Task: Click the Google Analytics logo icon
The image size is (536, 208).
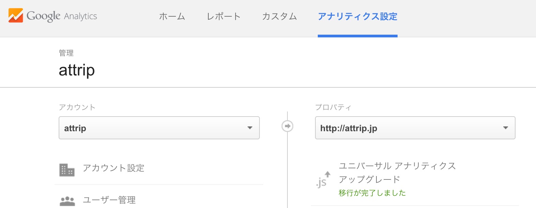Action: tap(16, 16)
